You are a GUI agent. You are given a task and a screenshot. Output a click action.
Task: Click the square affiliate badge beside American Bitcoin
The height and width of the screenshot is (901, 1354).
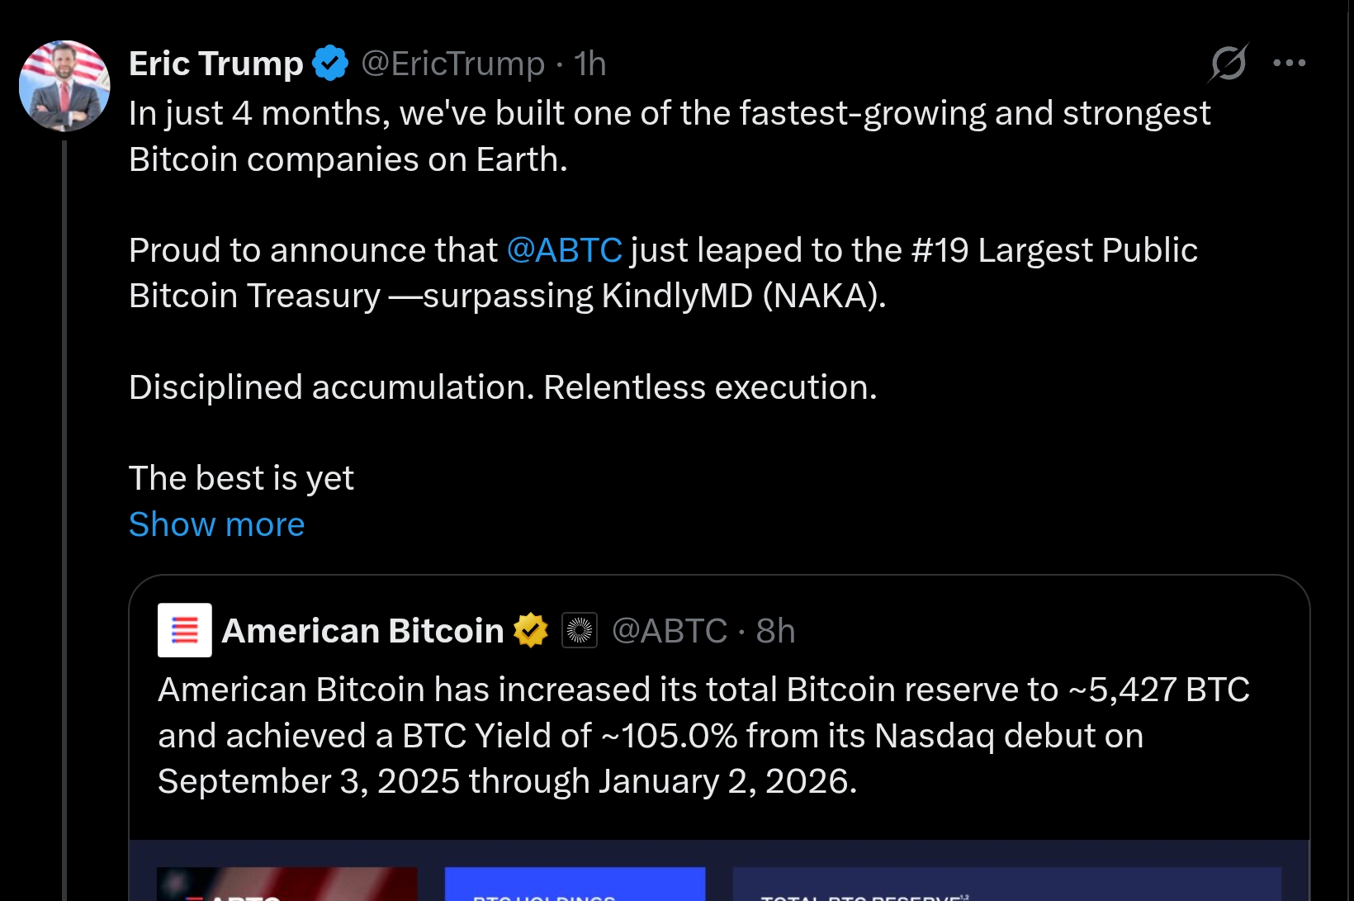579,631
